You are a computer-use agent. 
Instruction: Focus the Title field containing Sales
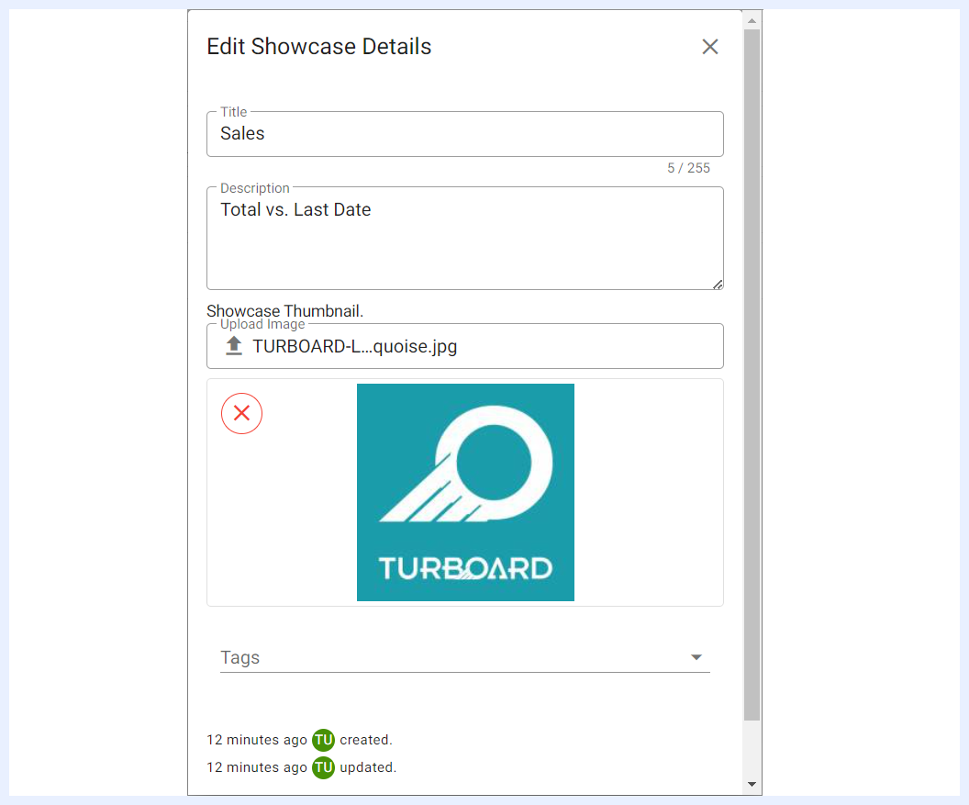pos(464,133)
